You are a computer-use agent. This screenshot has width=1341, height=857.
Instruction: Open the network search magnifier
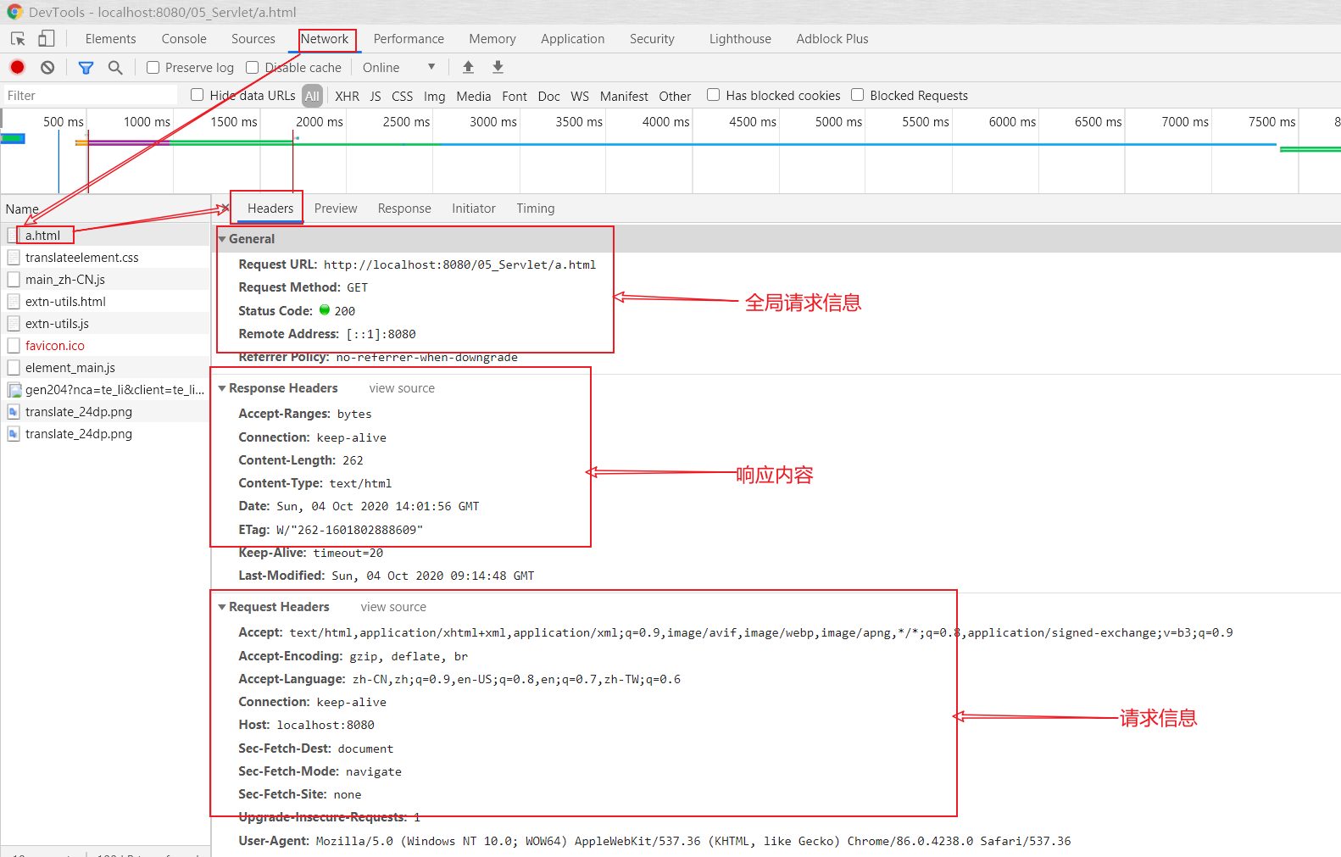(x=115, y=68)
